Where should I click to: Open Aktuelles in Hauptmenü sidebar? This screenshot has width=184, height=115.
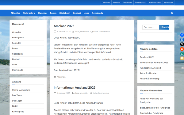[x=17, y=32]
